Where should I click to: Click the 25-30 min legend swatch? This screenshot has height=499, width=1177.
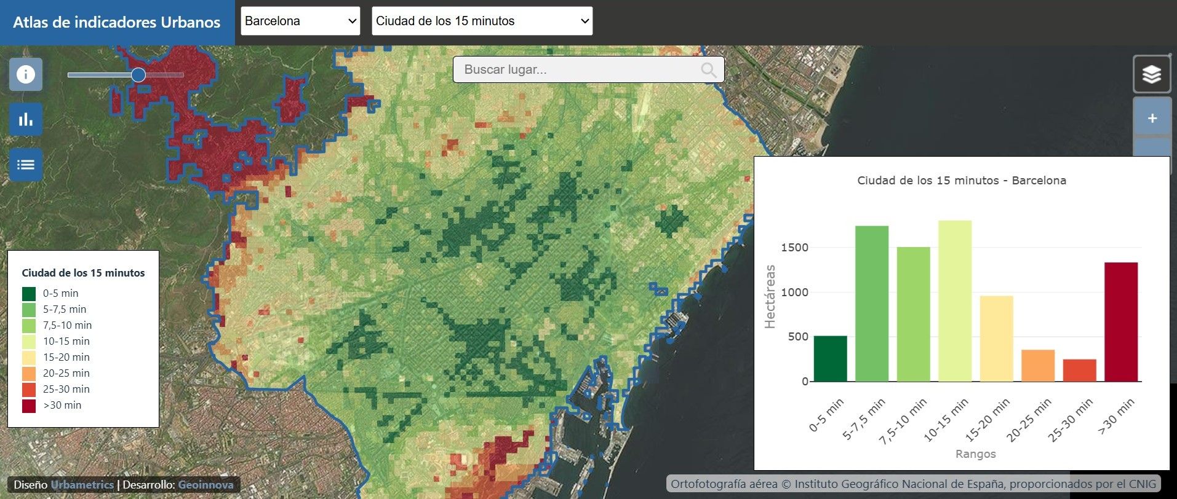pos(29,389)
